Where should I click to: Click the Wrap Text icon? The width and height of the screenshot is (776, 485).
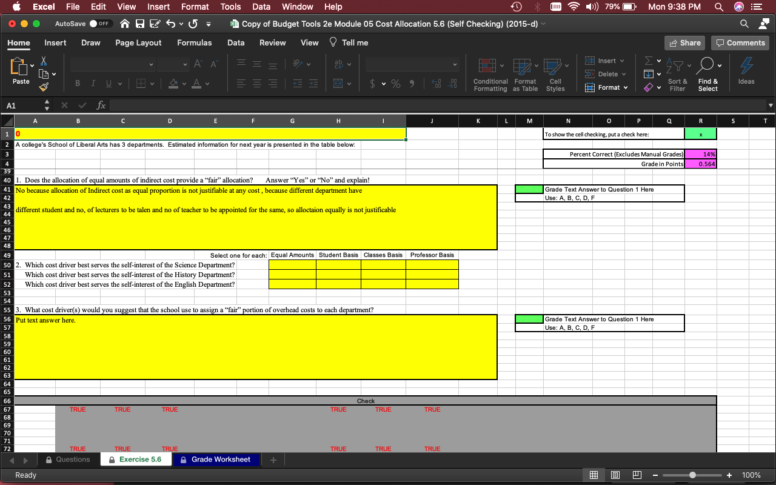point(338,64)
